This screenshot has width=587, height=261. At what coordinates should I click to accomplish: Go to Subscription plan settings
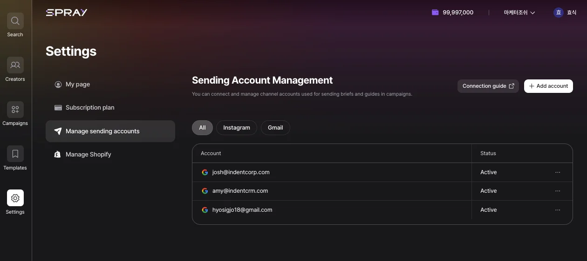pyautogui.click(x=90, y=108)
